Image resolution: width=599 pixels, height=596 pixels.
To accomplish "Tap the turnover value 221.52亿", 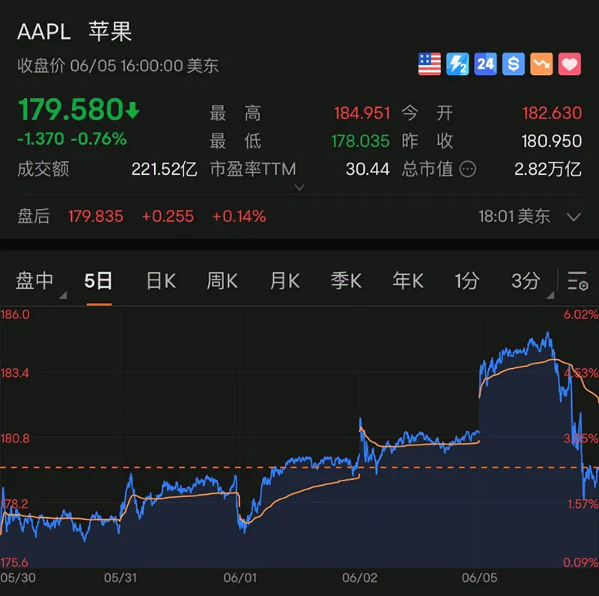I will (x=164, y=169).
